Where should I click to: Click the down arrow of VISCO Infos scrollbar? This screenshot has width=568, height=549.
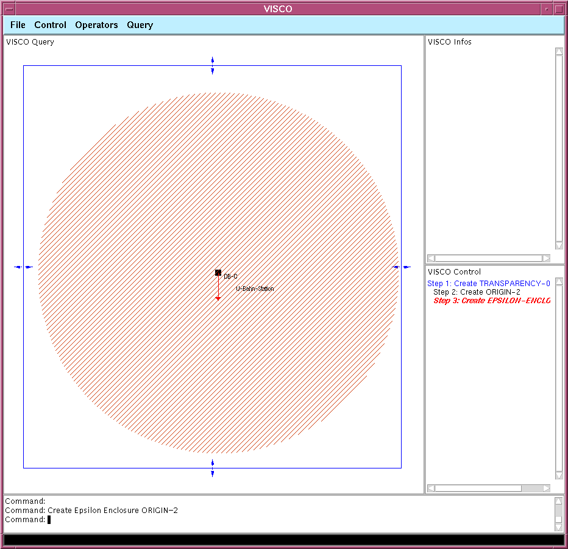coord(559,246)
